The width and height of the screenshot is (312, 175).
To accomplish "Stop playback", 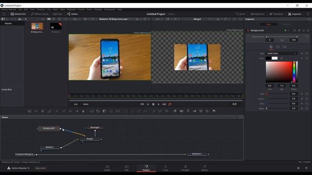I will [153, 104].
